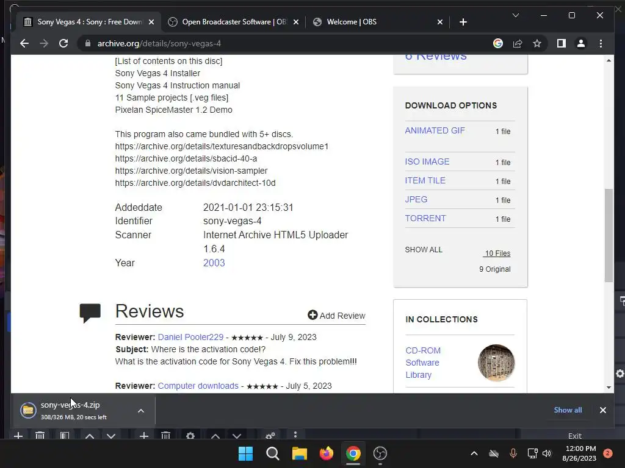This screenshot has width=625, height=468.
Task: Click the microphone tray icon
Action: click(513, 453)
